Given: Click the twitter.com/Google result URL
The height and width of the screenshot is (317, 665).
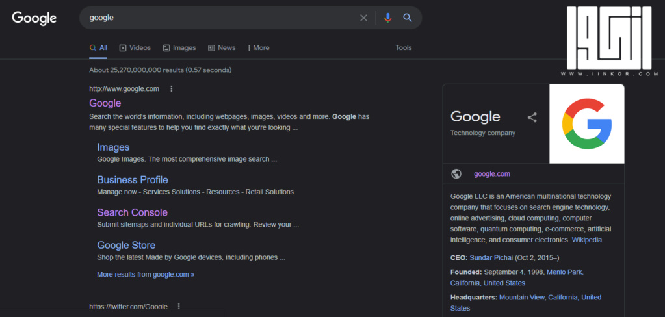Looking at the screenshot, I should [128, 306].
